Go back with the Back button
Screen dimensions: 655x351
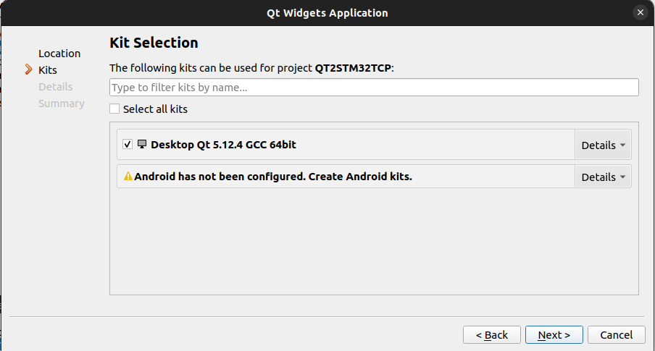coord(492,334)
